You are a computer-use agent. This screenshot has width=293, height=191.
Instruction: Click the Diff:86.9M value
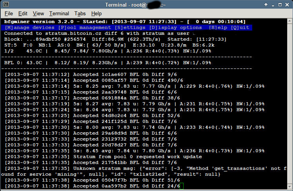pyautogui.click(x=108, y=40)
